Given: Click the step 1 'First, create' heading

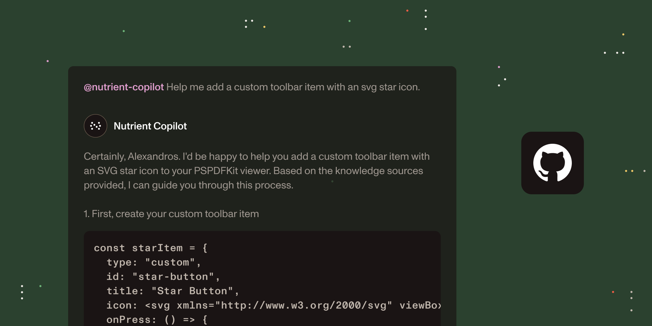Looking at the screenshot, I should click(171, 214).
